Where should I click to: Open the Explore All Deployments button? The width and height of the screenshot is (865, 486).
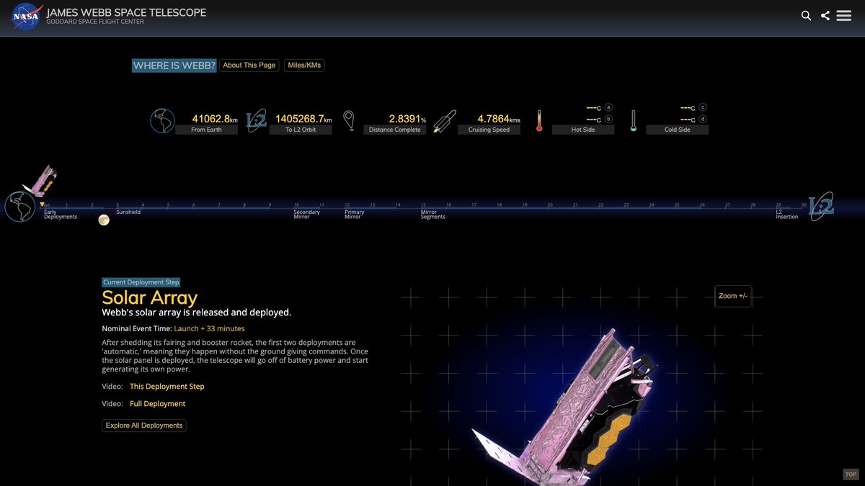[x=144, y=426]
